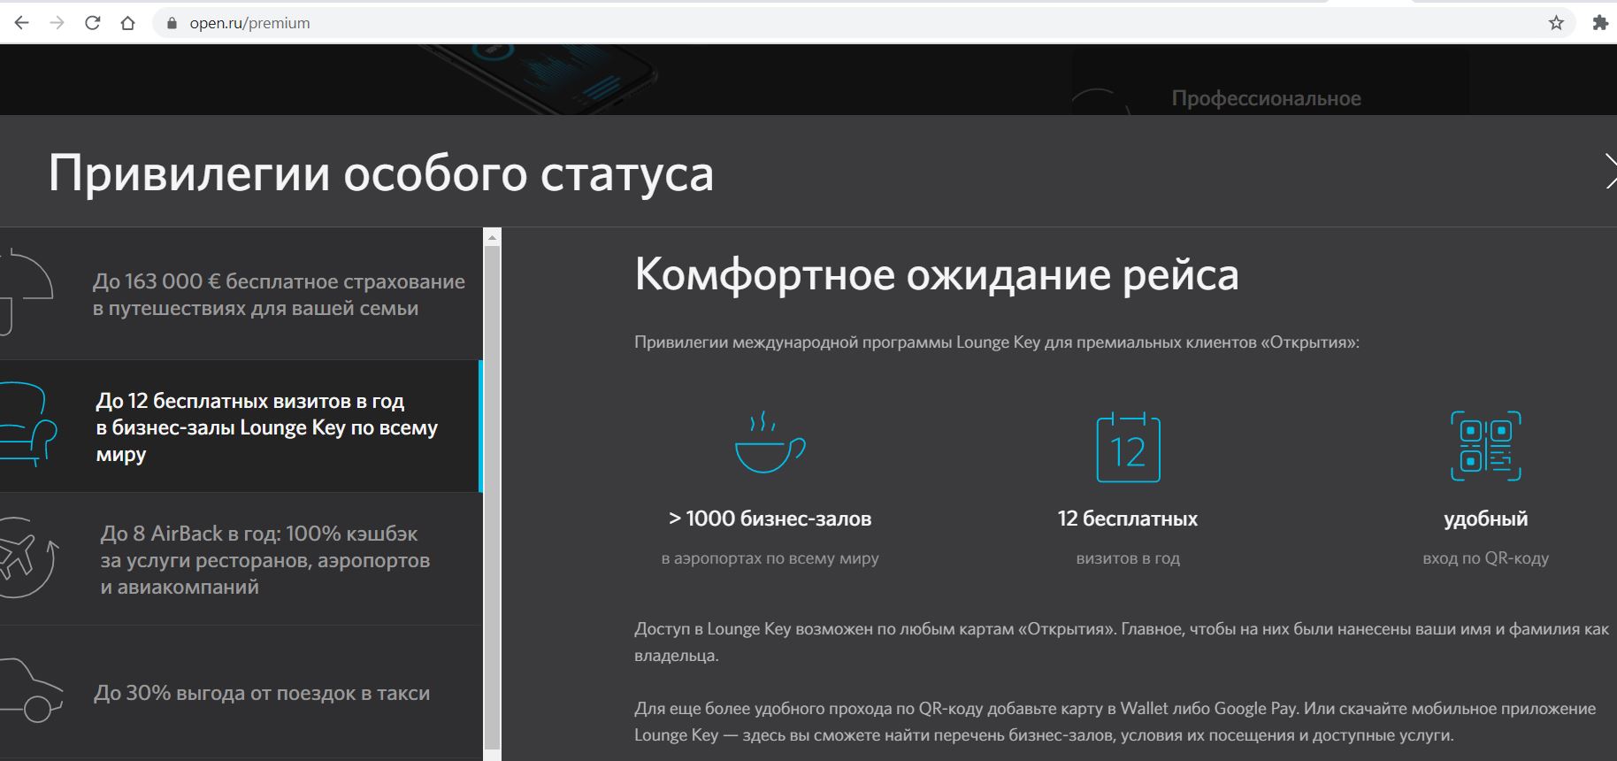
Task: Click caption "в аэропортах по всему миру"
Action: [770, 558]
